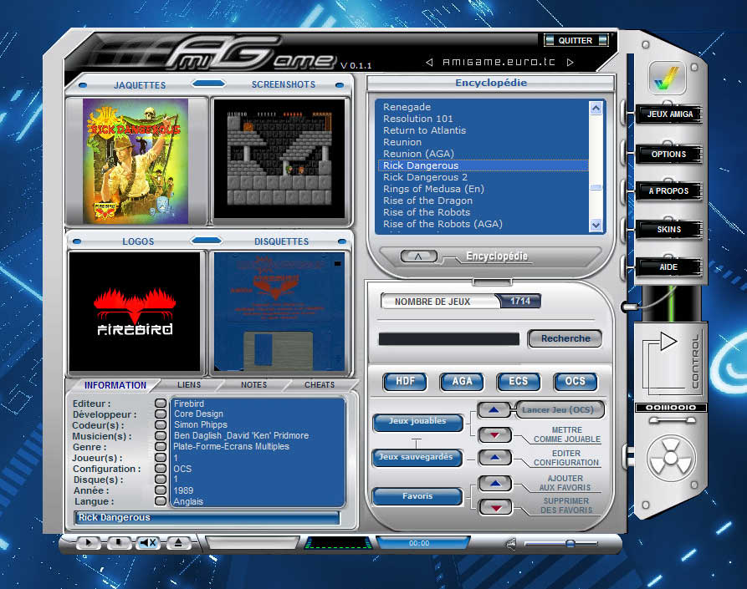This screenshot has width=747, height=589.
Task: Filter games by HDF
Action: click(x=405, y=382)
